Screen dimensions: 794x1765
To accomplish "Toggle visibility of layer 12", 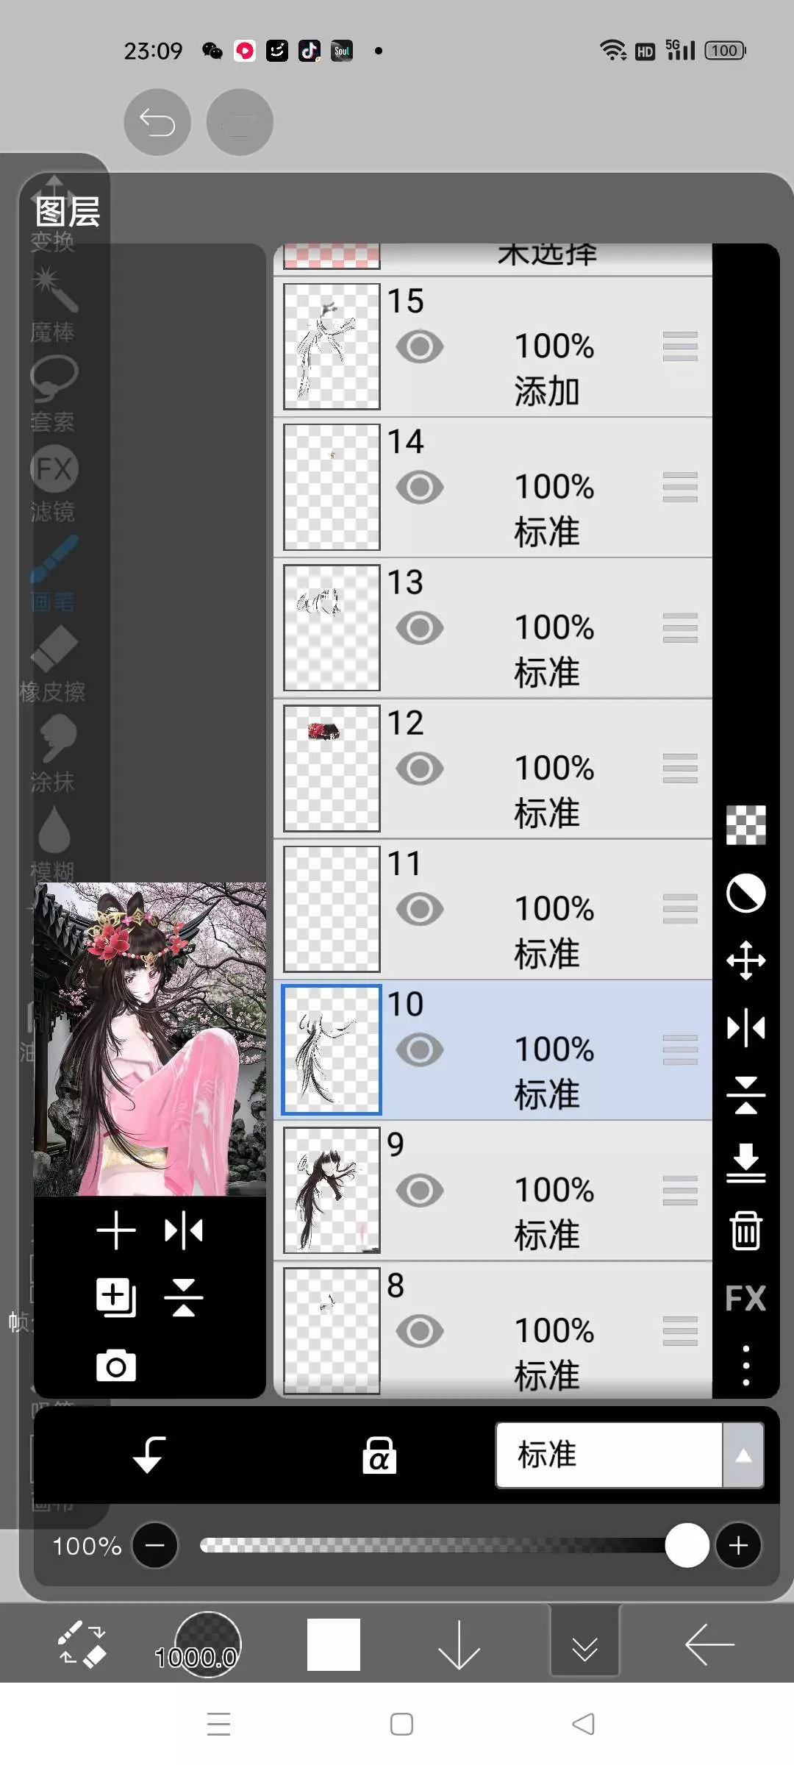I will click(420, 769).
